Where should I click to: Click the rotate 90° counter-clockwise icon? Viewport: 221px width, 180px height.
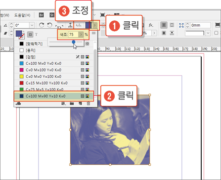[x=49, y=25]
